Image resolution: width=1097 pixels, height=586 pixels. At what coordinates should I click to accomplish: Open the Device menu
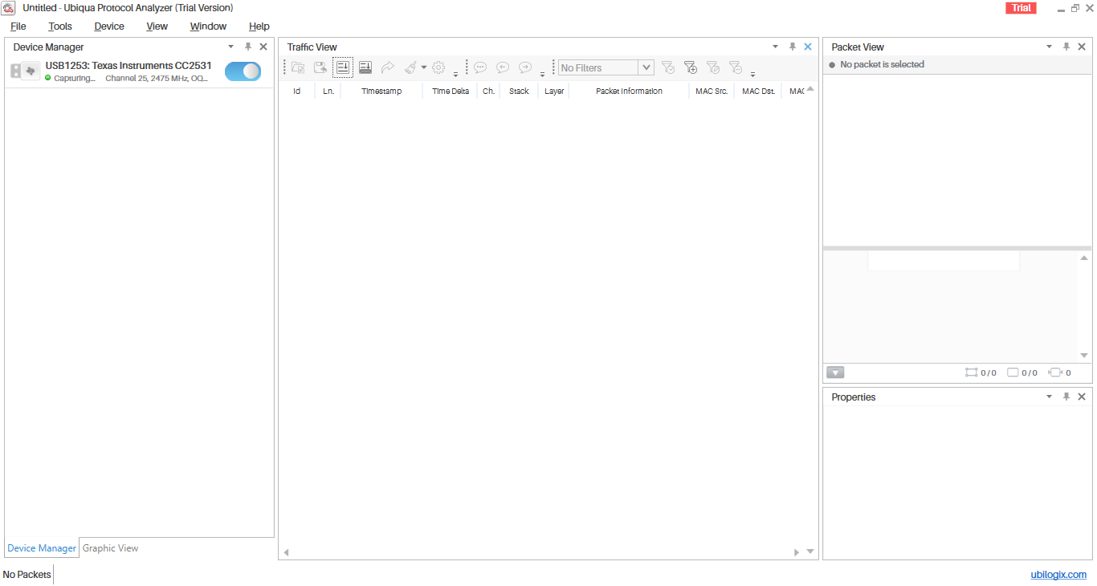(109, 26)
